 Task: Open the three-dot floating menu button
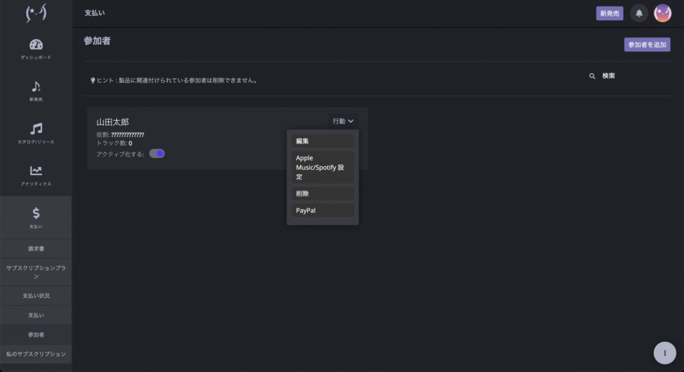(665, 353)
